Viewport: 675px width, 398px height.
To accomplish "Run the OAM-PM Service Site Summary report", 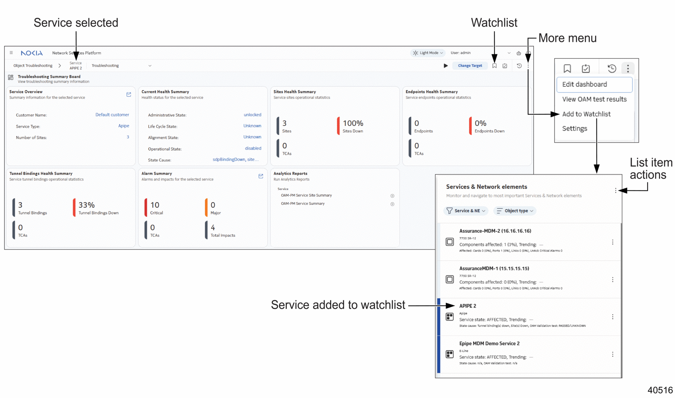I will pyautogui.click(x=392, y=196).
